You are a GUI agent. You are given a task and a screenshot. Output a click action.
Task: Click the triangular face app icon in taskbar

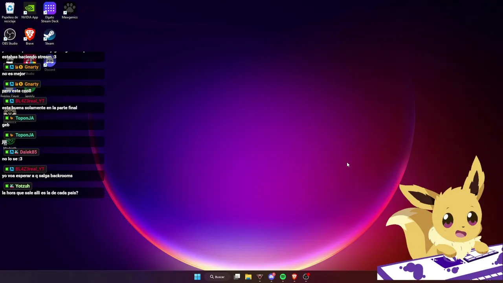click(260, 277)
